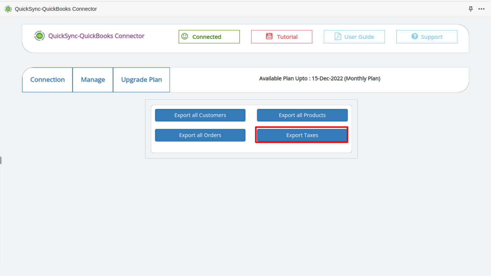Click the question mark Support icon

(415, 36)
